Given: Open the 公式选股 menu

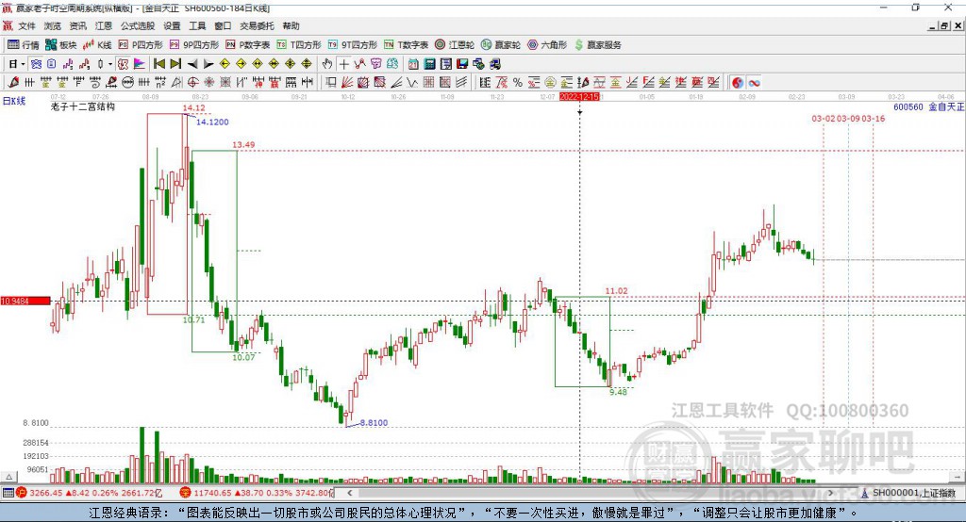Looking at the screenshot, I should click(138, 25).
